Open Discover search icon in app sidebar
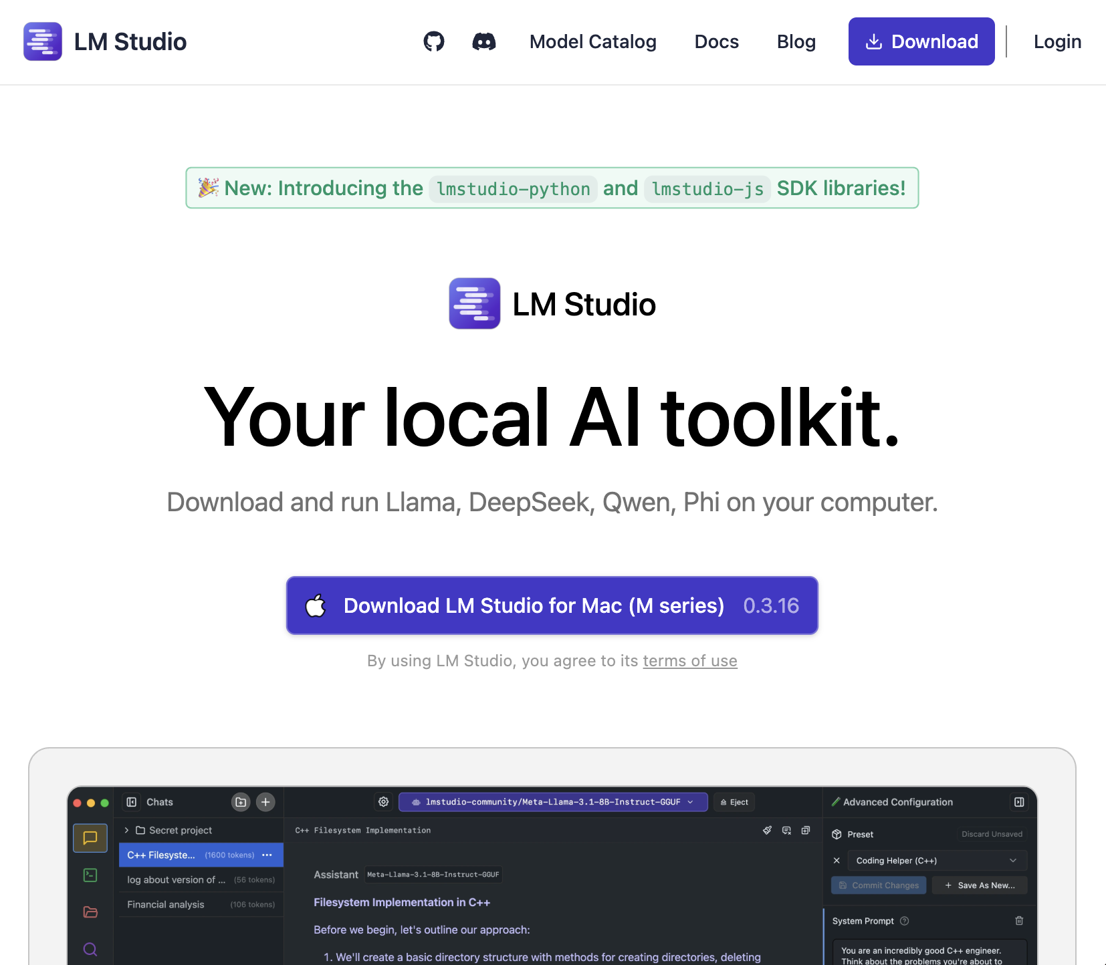The height and width of the screenshot is (965, 1106). [90, 949]
